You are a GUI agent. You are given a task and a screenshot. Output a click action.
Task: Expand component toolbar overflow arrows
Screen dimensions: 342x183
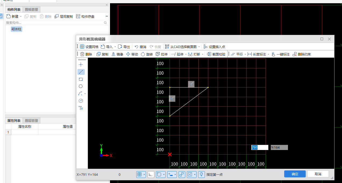tap(107, 16)
